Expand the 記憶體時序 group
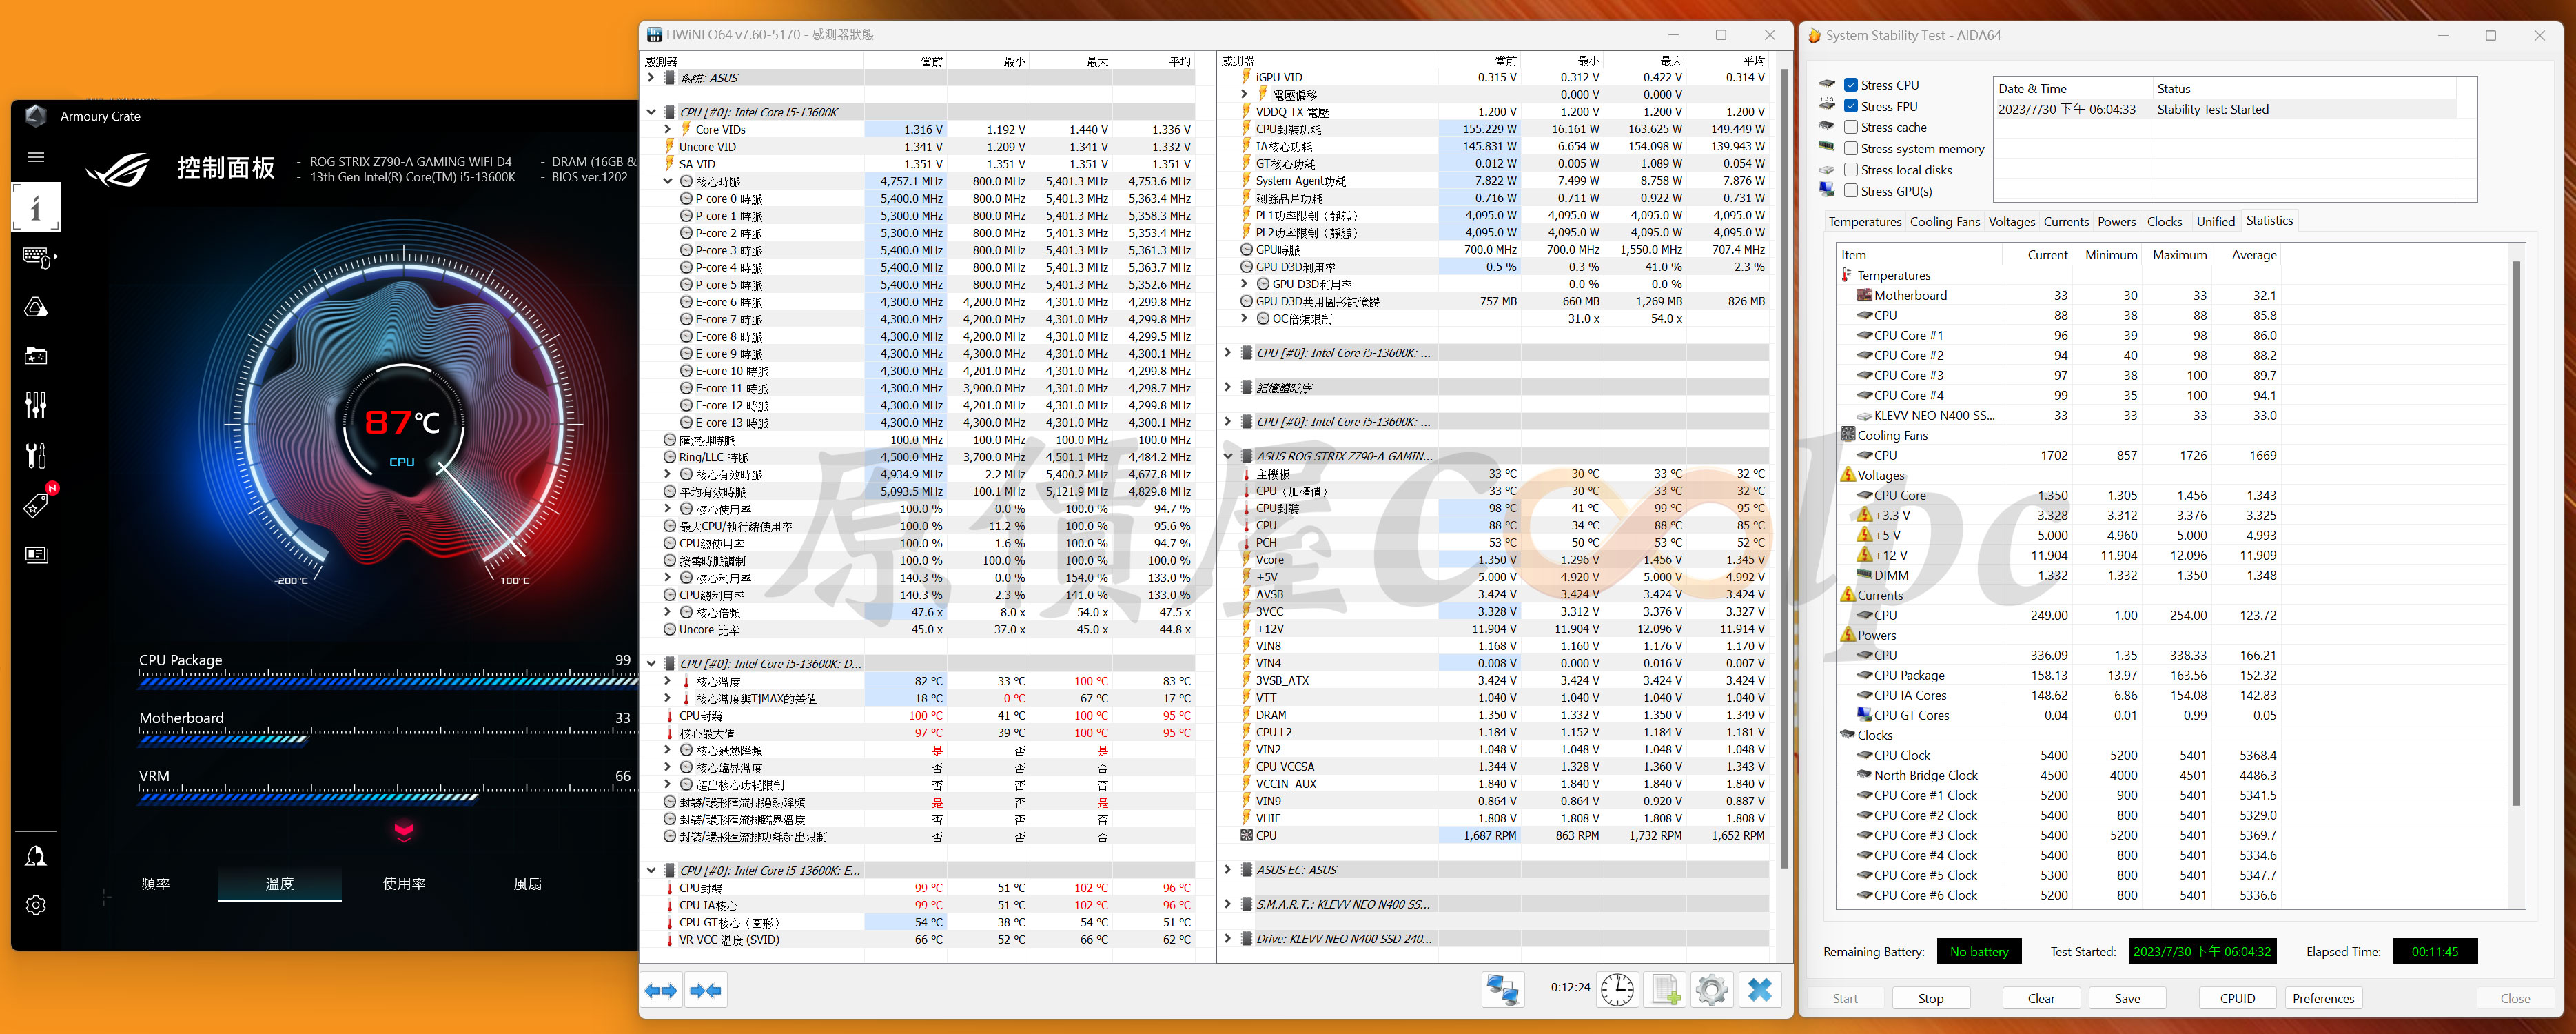This screenshot has width=2576, height=1034. [x=1228, y=387]
